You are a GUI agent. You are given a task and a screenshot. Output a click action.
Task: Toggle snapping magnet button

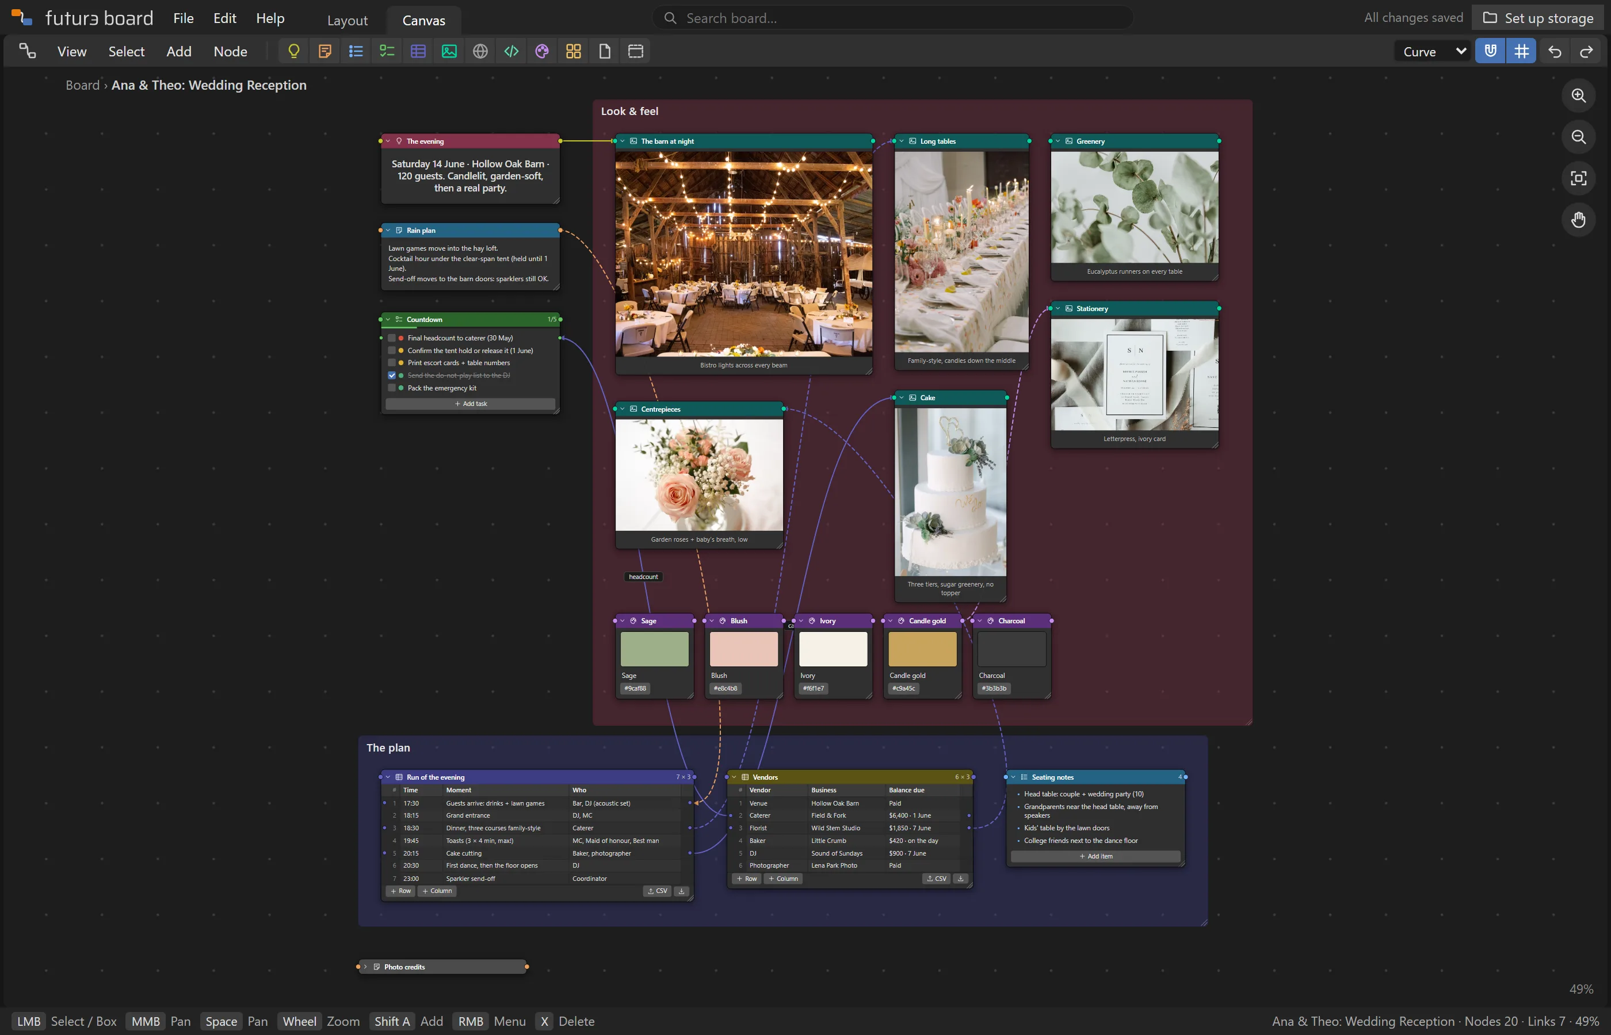[x=1490, y=51]
